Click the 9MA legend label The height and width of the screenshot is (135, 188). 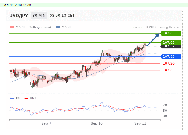[x=33, y=99]
